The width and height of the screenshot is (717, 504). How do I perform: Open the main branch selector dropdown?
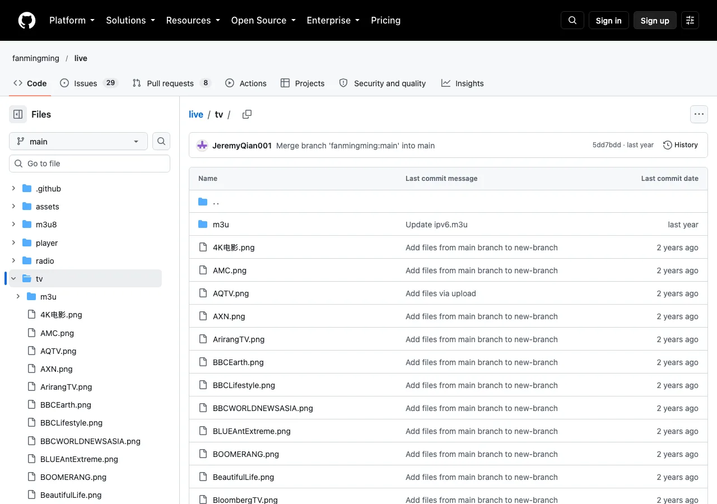pyautogui.click(x=78, y=141)
